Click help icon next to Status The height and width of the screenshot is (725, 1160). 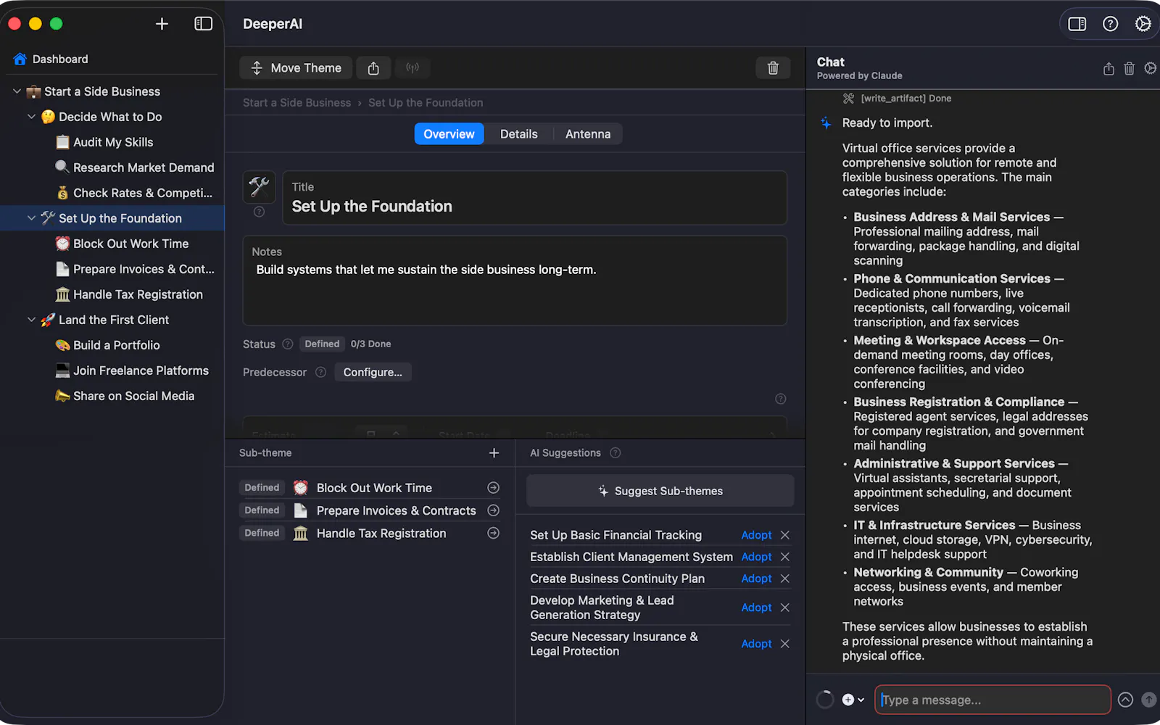287,344
